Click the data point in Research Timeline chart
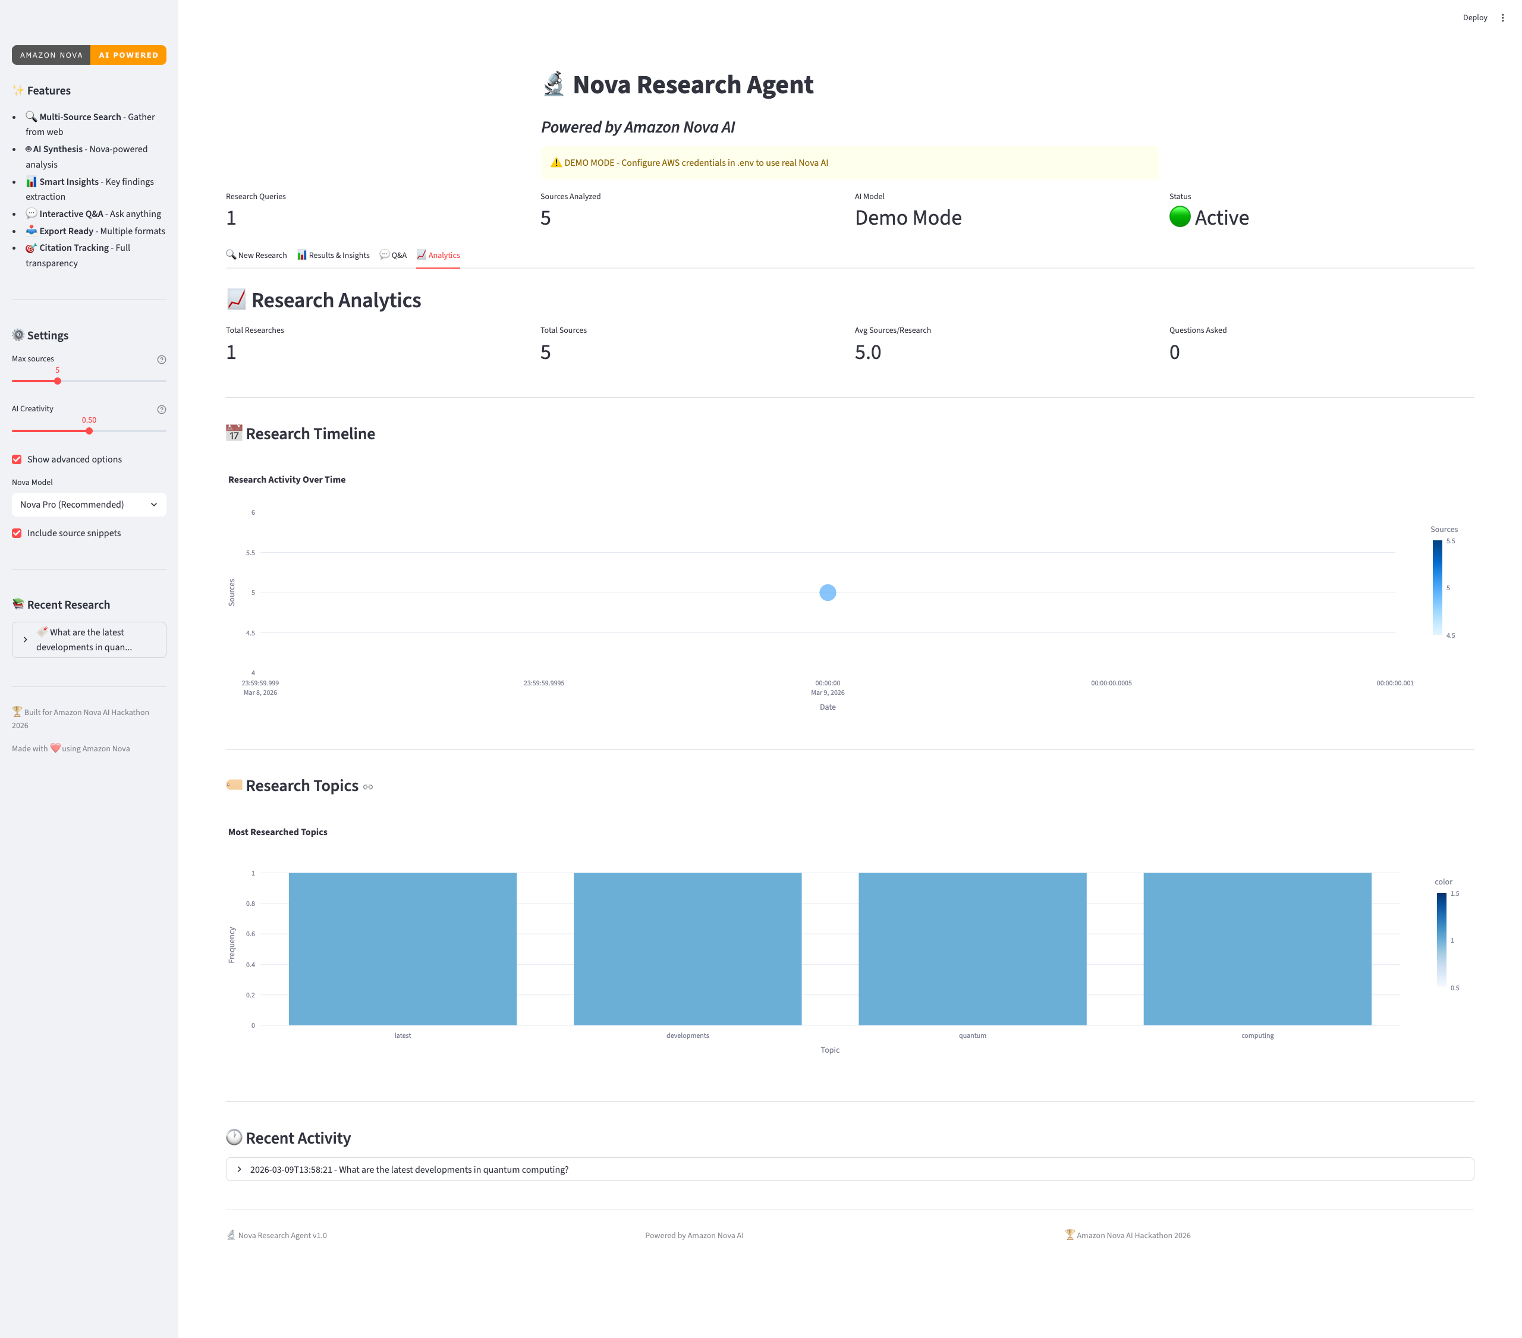Viewport: 1522px width, 1338px height. pyautogui.click(x=827, y=593)
